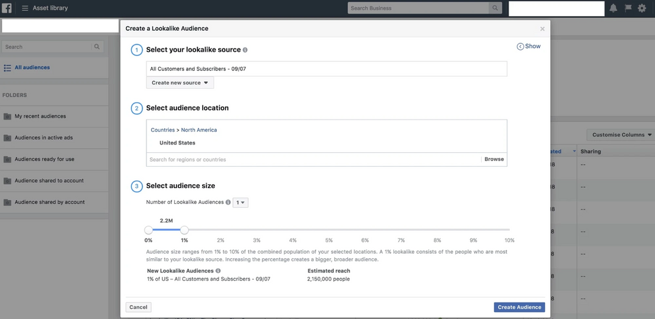Select All audiences in the sidebar

32,68
